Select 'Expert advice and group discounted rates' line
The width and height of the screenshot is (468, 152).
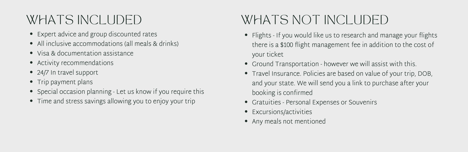(x=97, y=34)
